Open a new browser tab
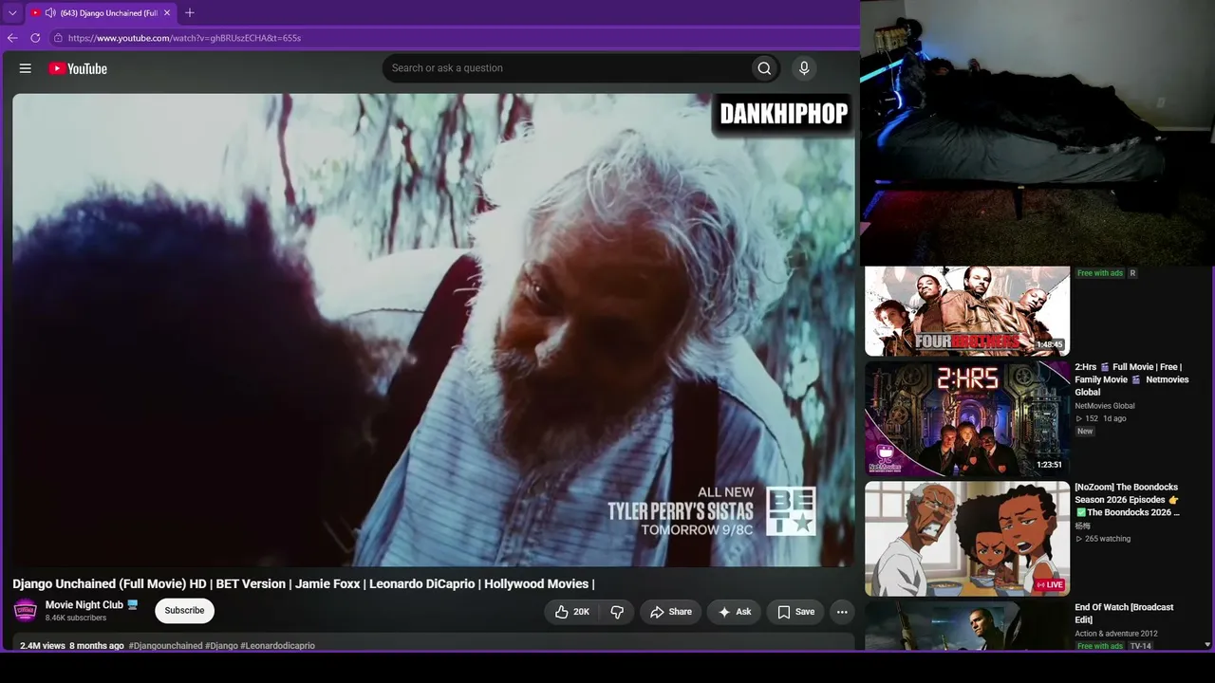Viewport: 1215px width, 683px height. (190, 13)
